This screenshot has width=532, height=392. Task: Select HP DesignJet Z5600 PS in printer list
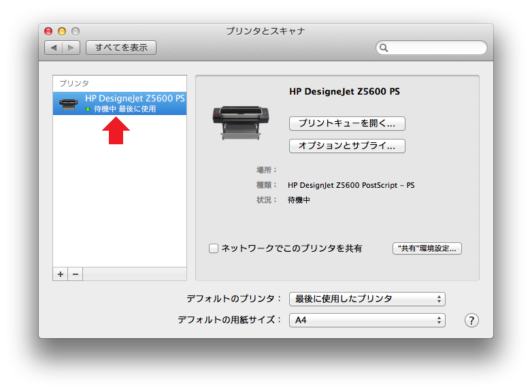(x=120, y=103)
